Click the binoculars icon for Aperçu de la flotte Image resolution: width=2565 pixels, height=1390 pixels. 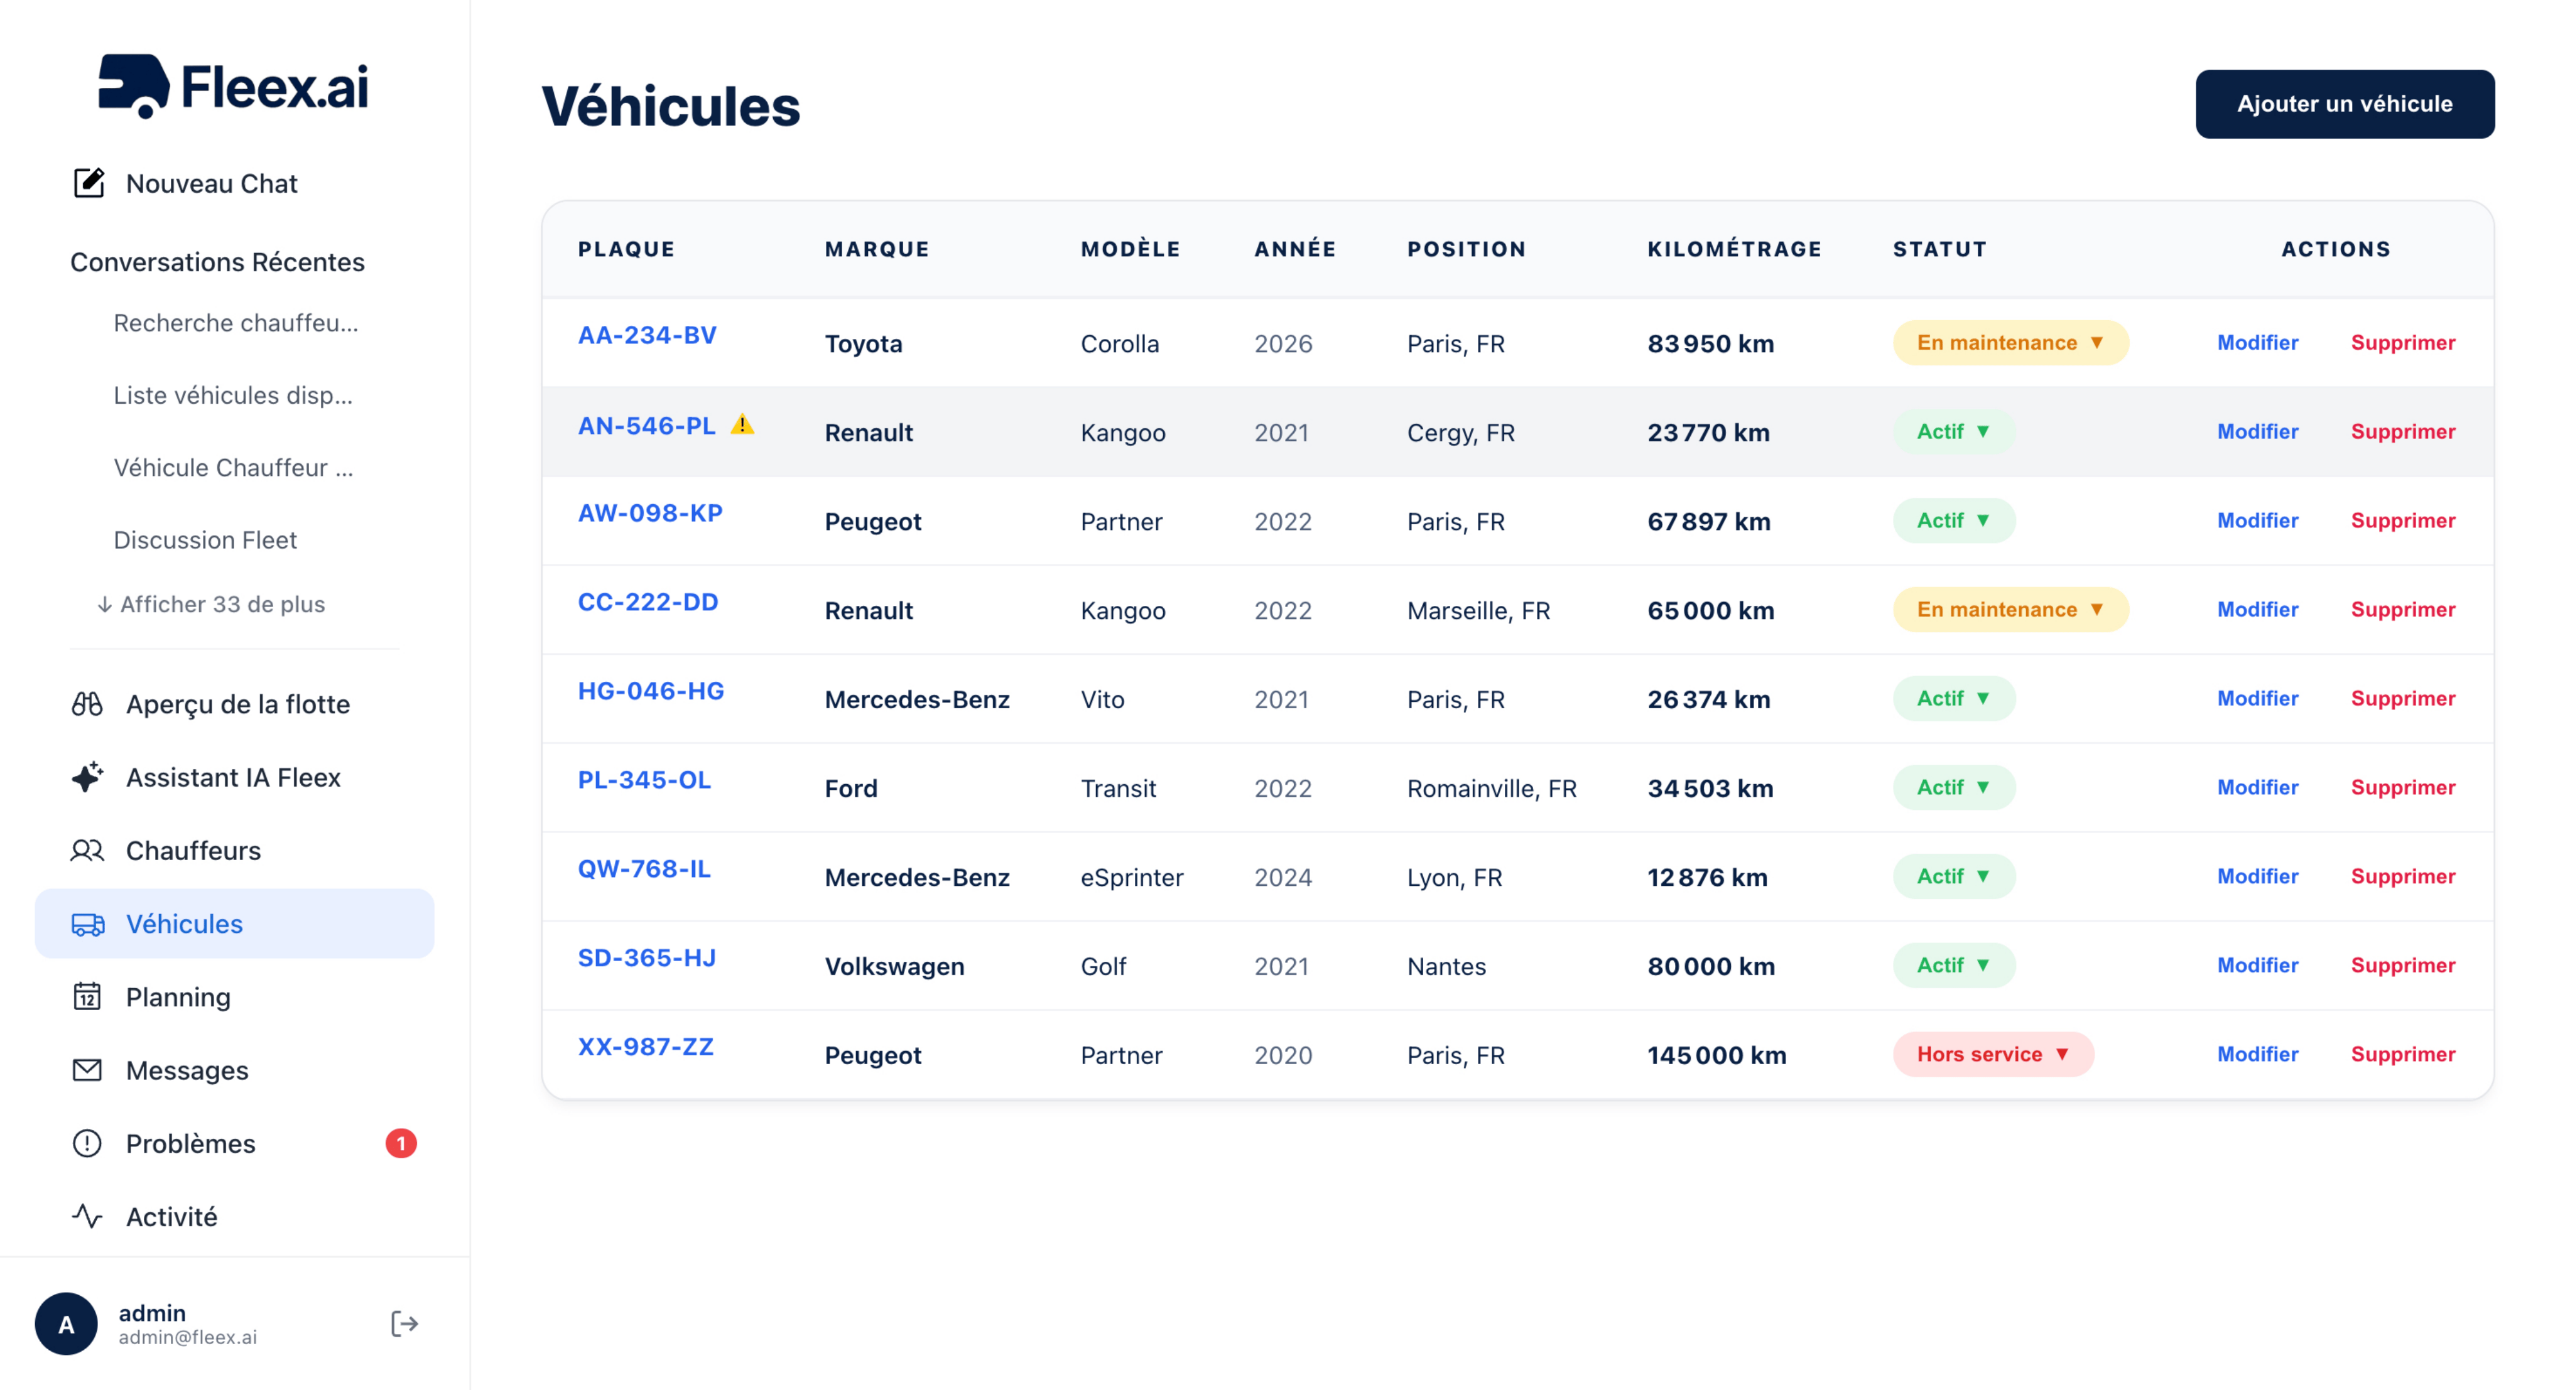coord(88,704)
